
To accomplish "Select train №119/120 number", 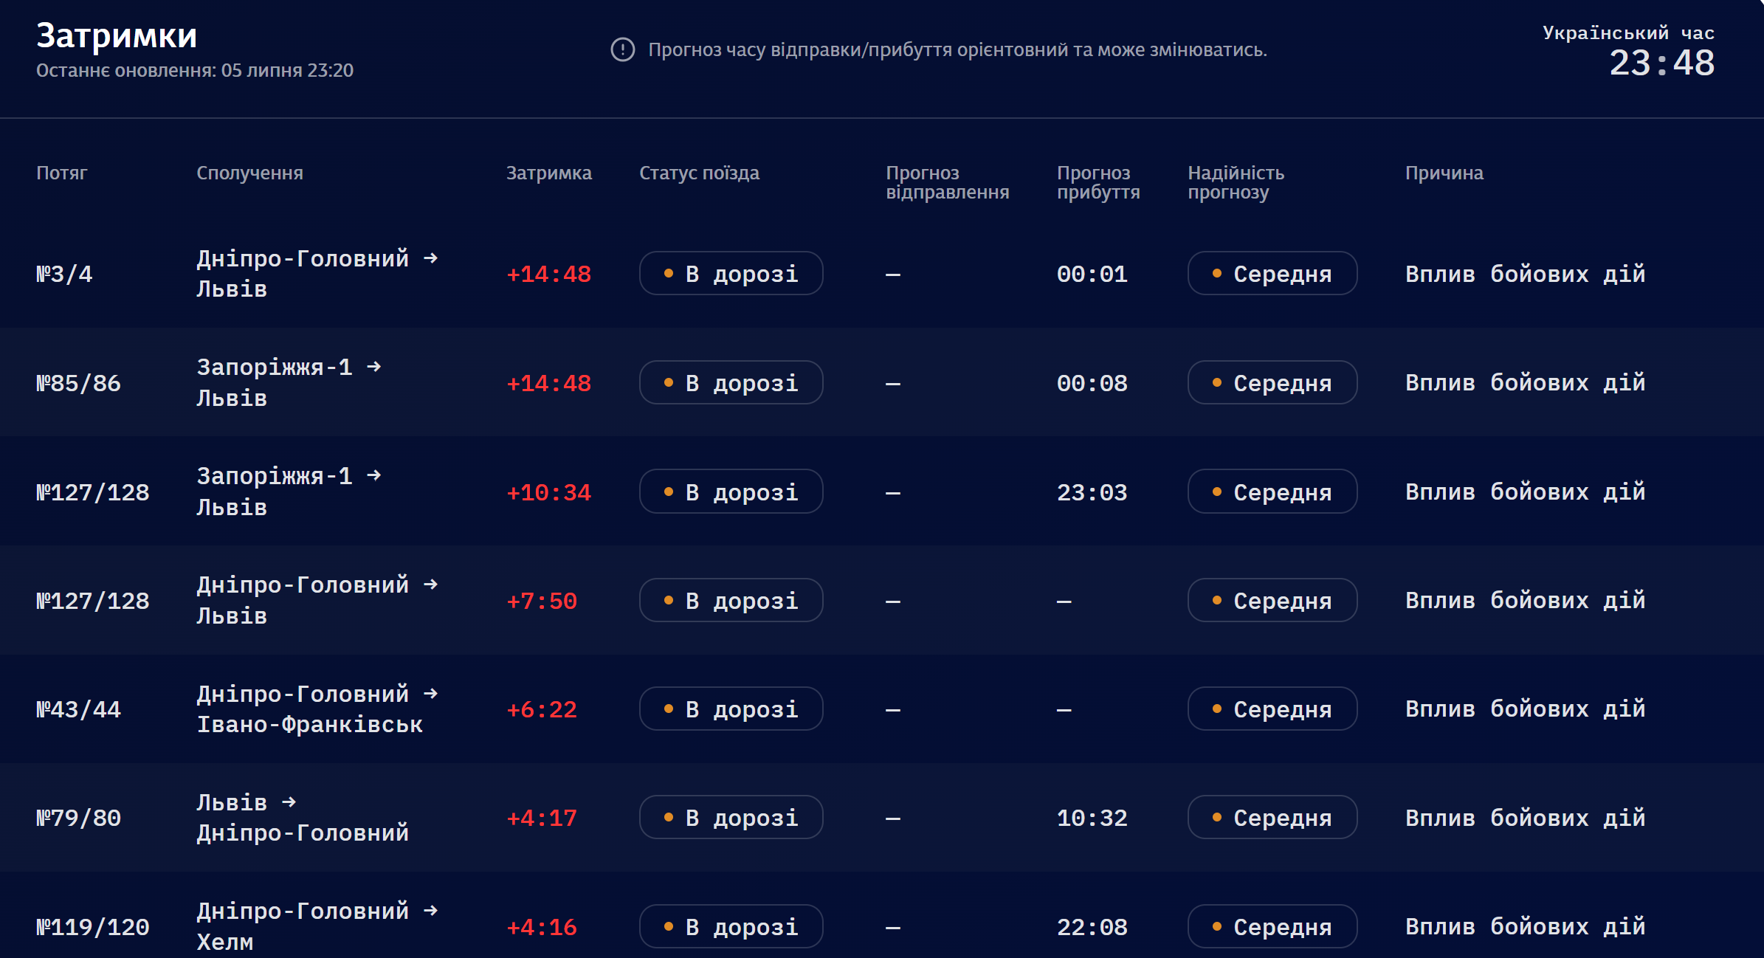I will click(x=93, y=927).
